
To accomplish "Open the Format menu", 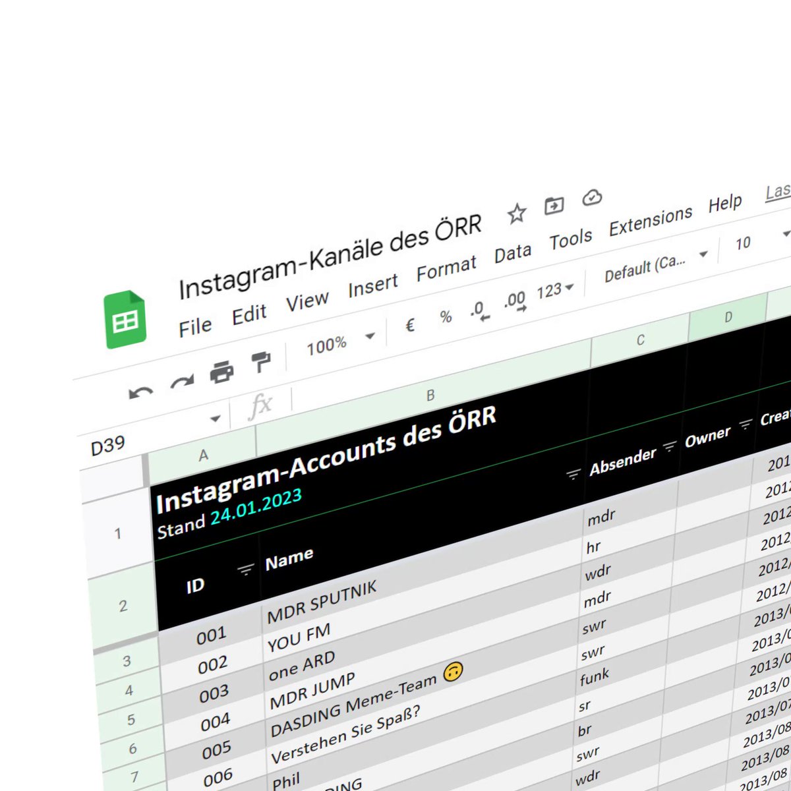I will coord(446,268).
